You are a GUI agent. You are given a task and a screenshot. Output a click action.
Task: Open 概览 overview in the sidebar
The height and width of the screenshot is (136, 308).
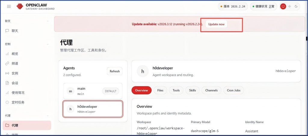[15, 54]
